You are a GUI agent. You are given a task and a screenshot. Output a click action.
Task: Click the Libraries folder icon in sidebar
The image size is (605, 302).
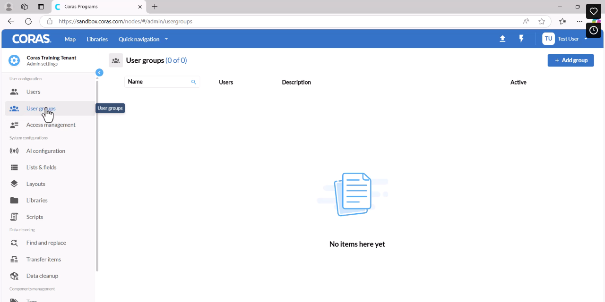point(14,201)
